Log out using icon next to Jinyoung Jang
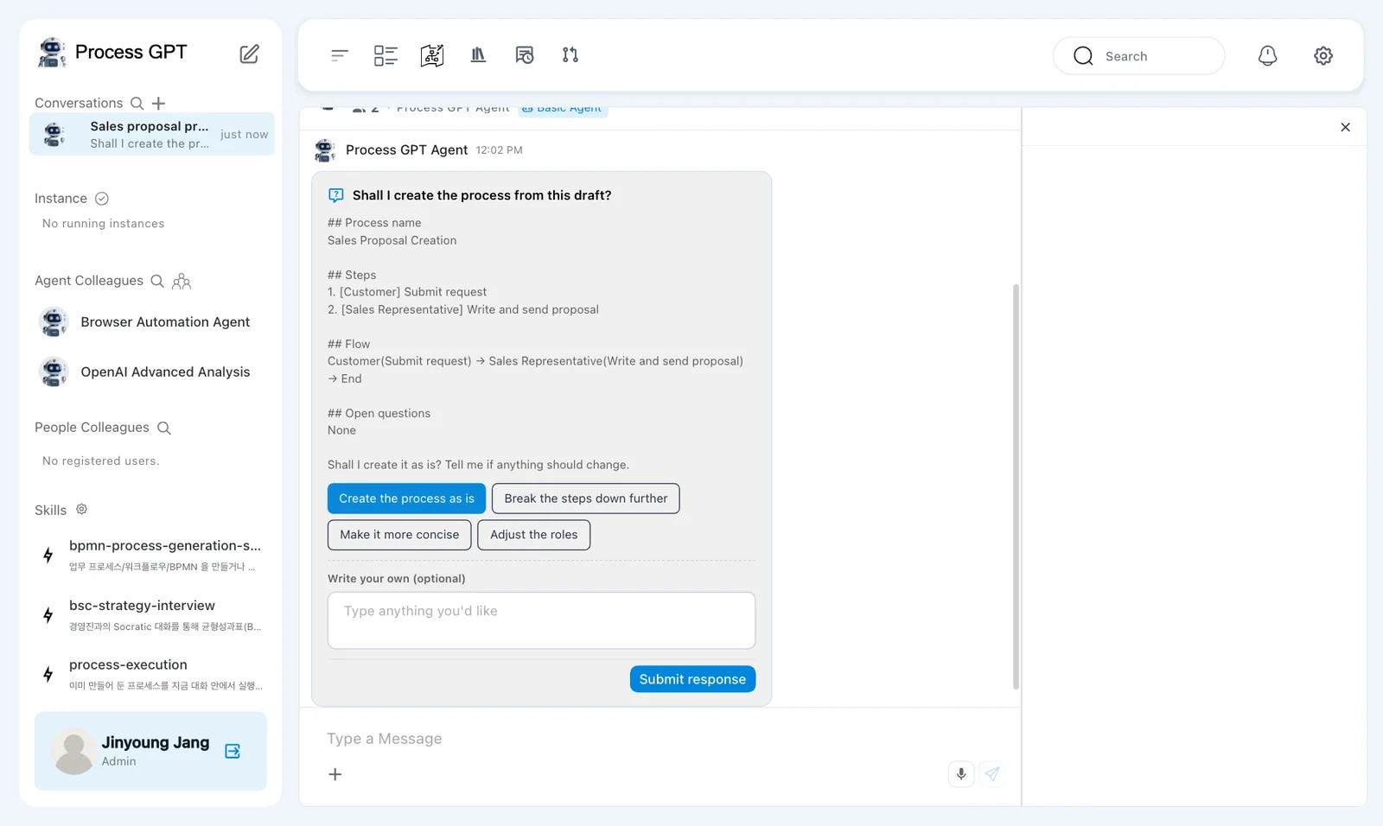This screenshot has width=1383, height=826. [233, 751]
